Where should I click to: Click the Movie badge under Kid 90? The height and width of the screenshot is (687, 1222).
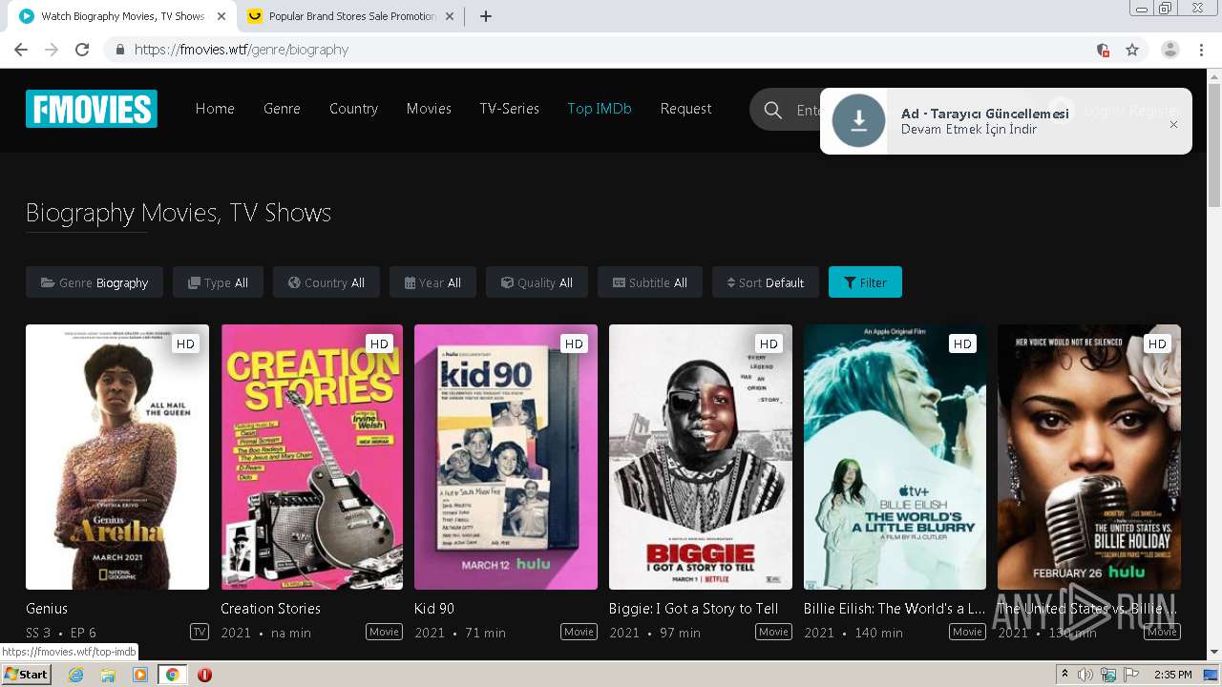click(579, 632)
